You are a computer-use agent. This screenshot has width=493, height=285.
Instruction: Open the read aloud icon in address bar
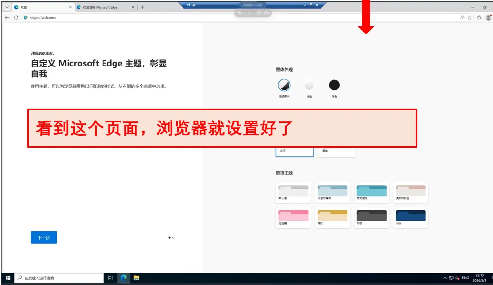click(462, 18)
